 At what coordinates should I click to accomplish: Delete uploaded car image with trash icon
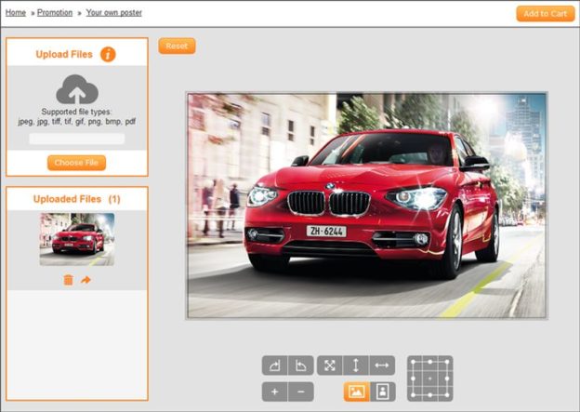tap(68, 280)
